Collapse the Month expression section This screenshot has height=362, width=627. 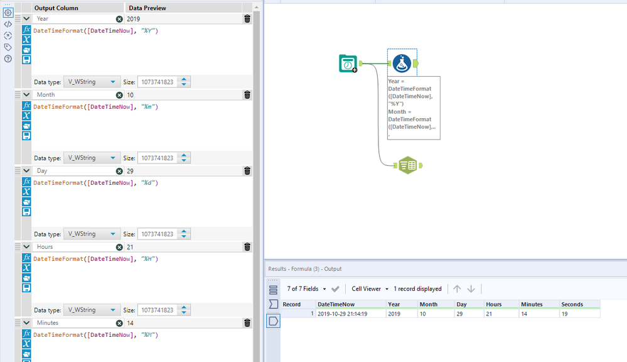[x=26, y=94]
